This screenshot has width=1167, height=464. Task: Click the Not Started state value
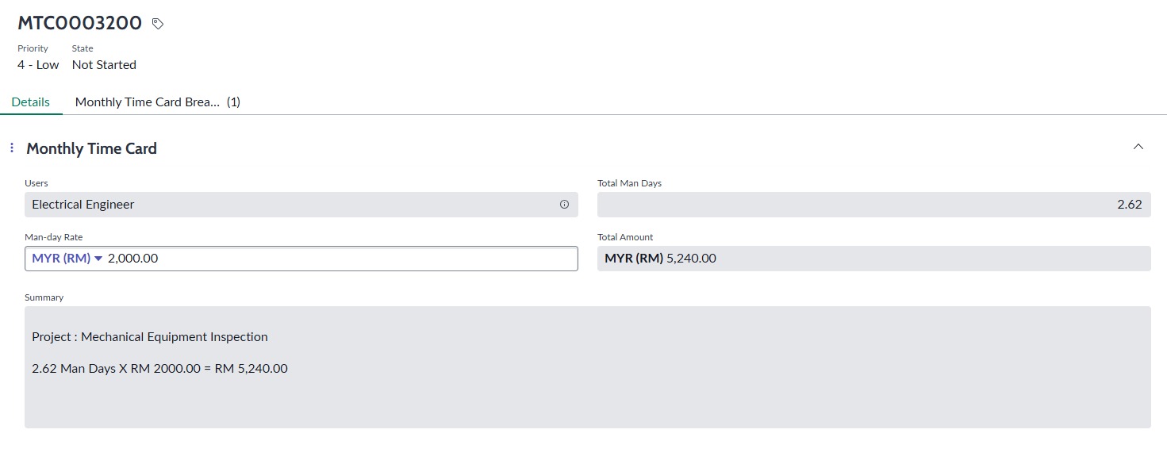[x=104, y=65]
